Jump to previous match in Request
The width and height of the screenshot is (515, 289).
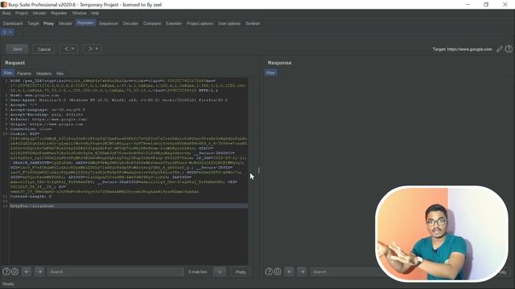click(x=27, y=271)
